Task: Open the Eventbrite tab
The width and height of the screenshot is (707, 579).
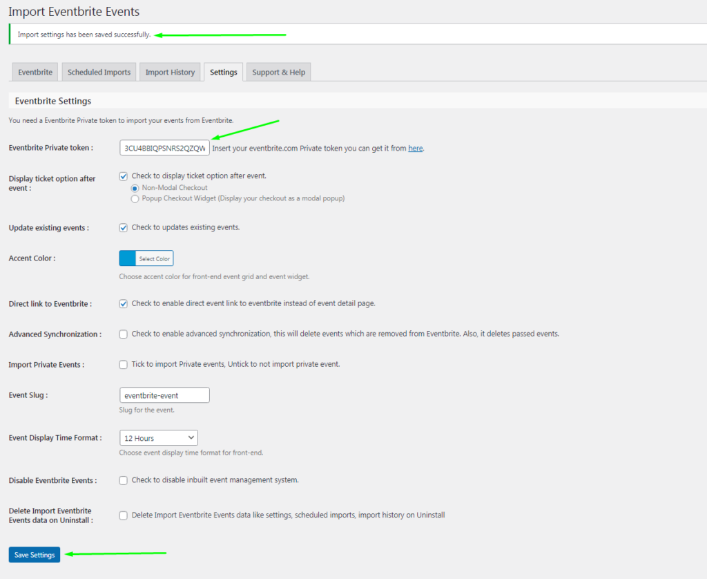Action: click(x=35, y=73)
